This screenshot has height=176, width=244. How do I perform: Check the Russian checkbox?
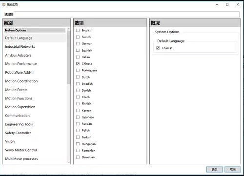point(78,124)
